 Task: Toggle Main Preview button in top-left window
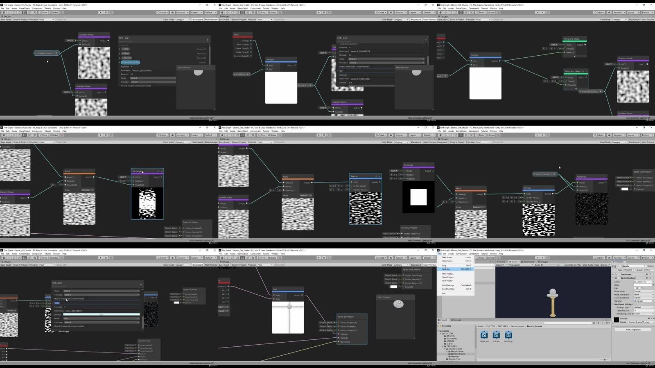point(211,19)
